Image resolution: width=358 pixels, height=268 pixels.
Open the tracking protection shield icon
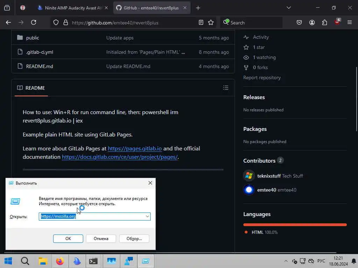56,22
